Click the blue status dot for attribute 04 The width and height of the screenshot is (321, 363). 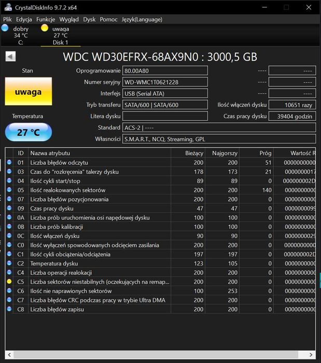[9, 180]
